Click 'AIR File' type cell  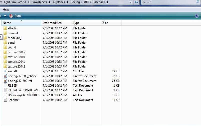[x=78, y=95]
